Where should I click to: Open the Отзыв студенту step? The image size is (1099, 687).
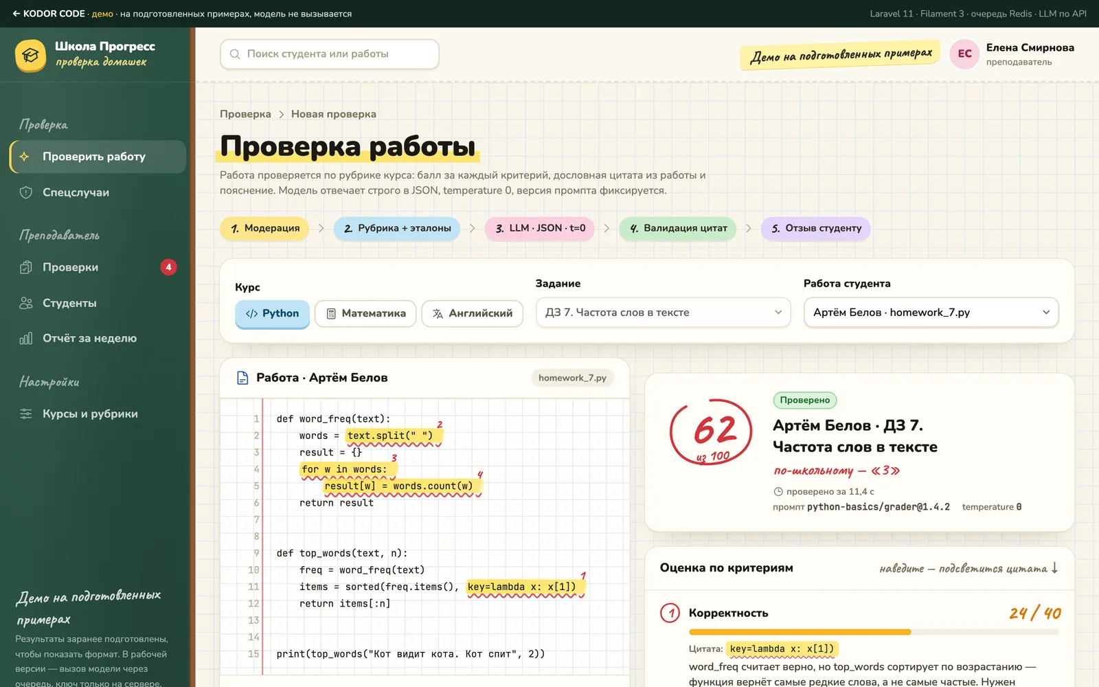click(x=816, y=229)
